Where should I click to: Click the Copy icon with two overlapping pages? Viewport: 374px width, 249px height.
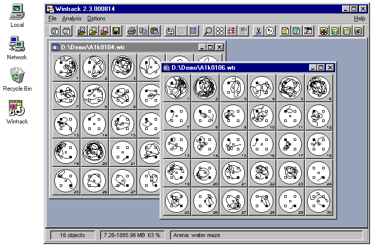coord(143,31)
